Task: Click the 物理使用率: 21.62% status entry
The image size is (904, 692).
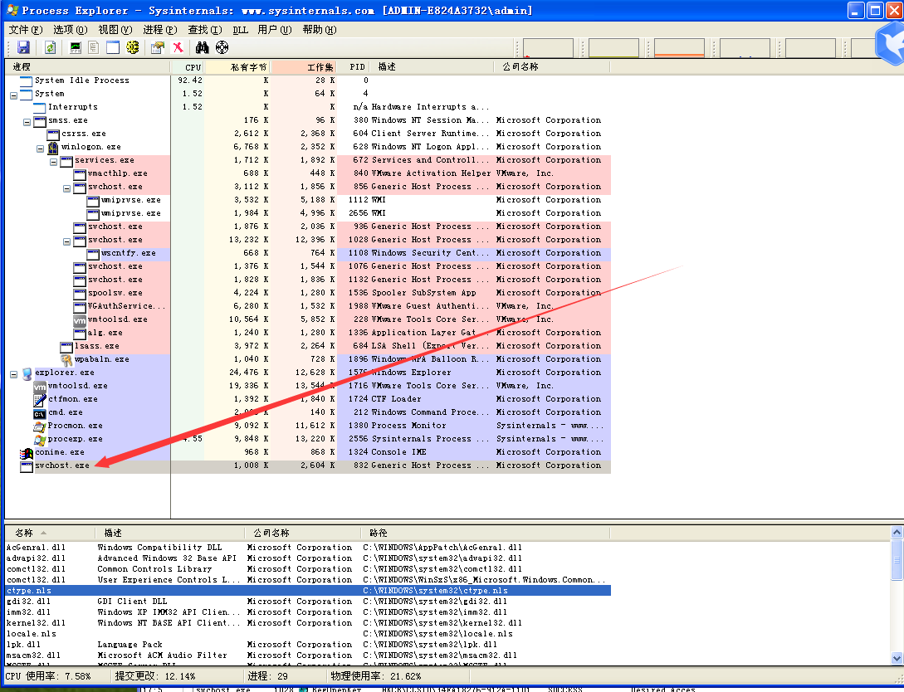Action: [376, 676]
